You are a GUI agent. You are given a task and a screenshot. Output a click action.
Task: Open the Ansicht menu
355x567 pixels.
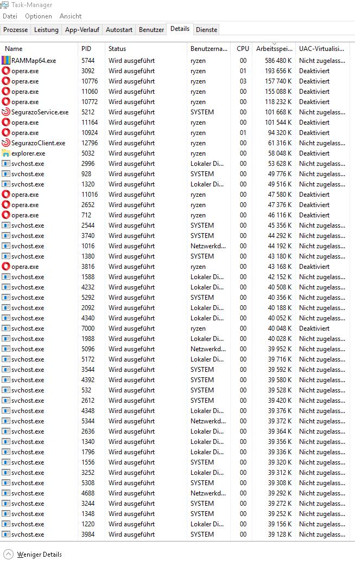70,16
